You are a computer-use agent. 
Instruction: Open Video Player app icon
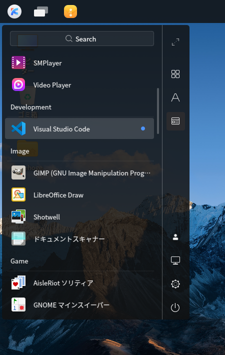coord(18,84)
